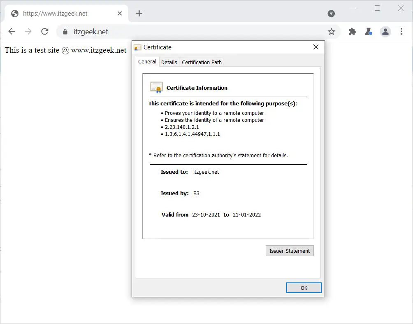
Task: Select the bullet item Proves your identity purpose
Action: [214, 113]
